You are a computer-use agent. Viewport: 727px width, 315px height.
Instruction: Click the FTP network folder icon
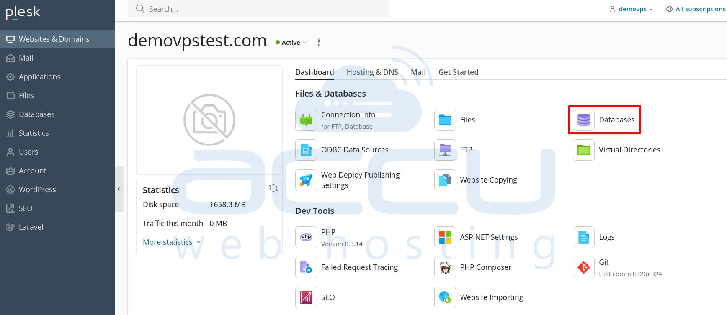point(445,150)
